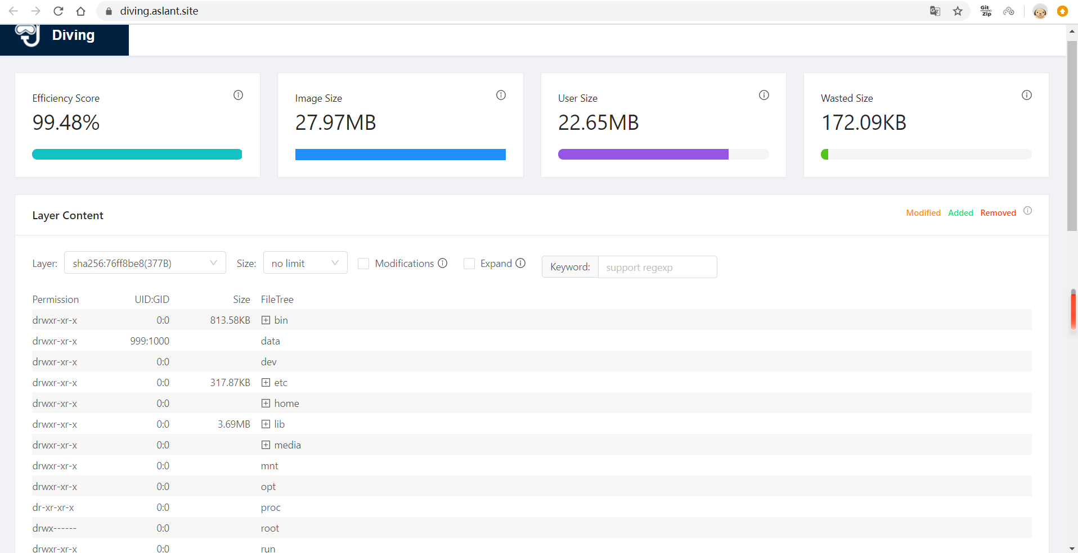Click the Diving title link
Image resolution: width=1078 pixels, height=553 pixels.
[x=73, y=35]
